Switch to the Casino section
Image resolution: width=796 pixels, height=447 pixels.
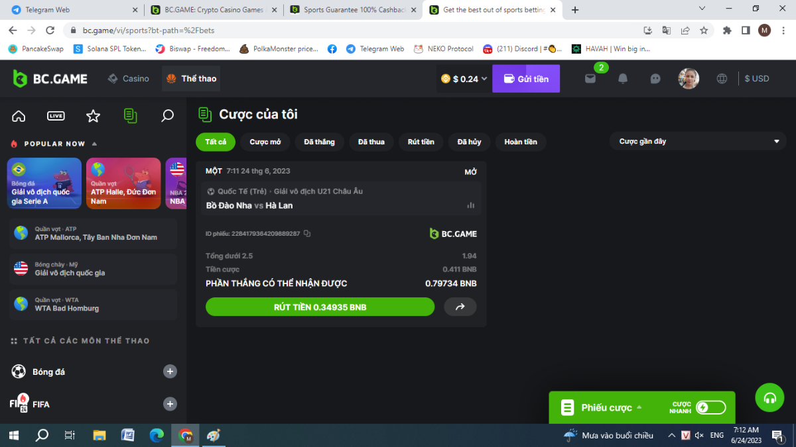pos(129,79)
